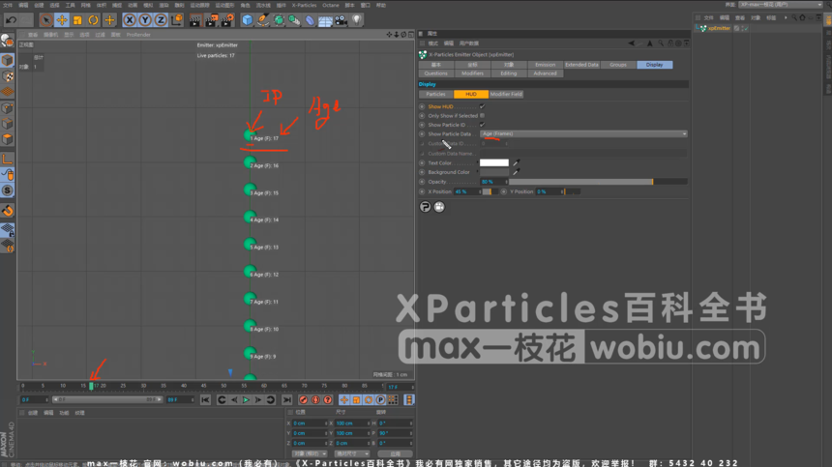Toggle Opacity animation dot

point(423,182)
